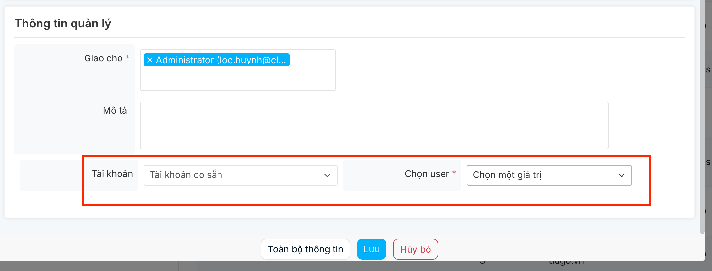
Task: Click the Giao cho label
Action: point(103,58)
